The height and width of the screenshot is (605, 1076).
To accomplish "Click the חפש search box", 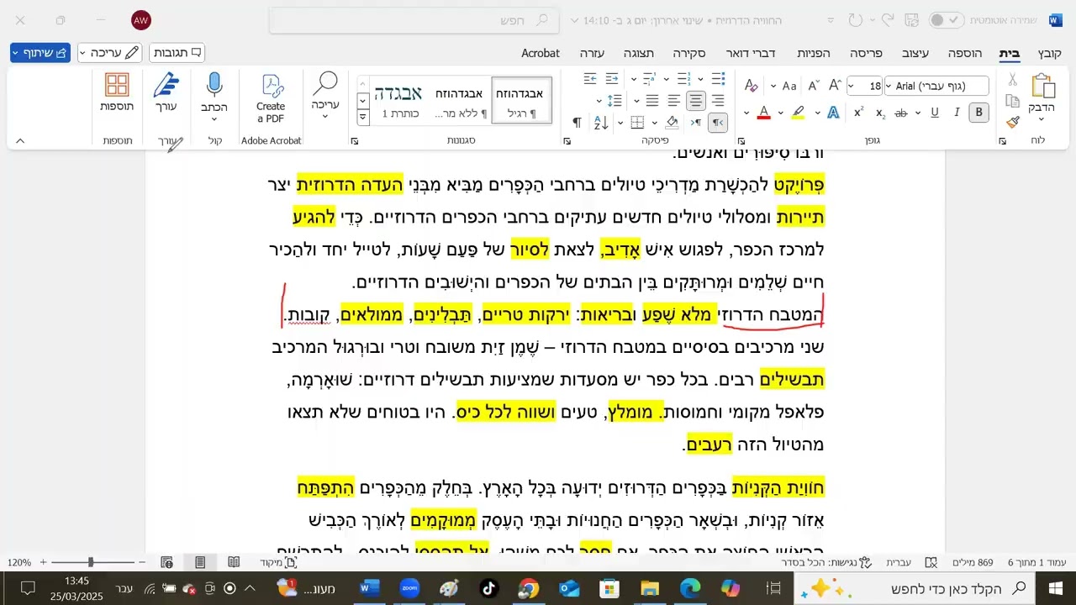I will pos(414,20).
